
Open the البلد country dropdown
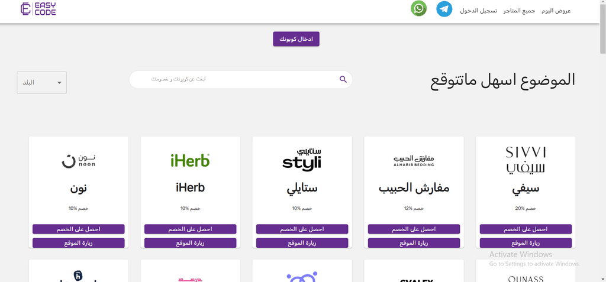point(42,83)
